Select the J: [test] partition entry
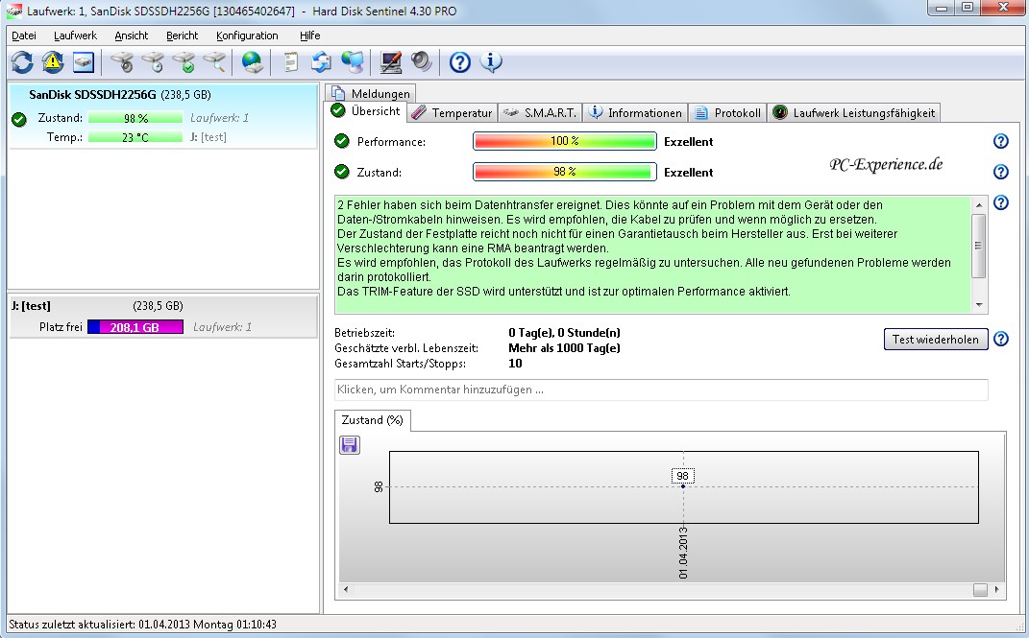The width and height of the screenshot is (1029, 638). click(x=162, y=317)
